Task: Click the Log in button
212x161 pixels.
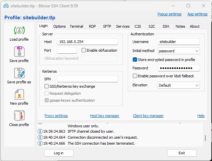Action: [59, 153]
